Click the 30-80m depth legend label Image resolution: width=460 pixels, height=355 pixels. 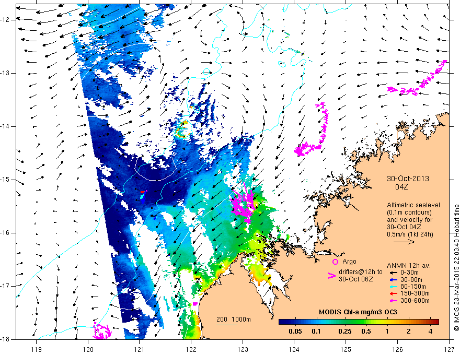[x=411, y=280]
